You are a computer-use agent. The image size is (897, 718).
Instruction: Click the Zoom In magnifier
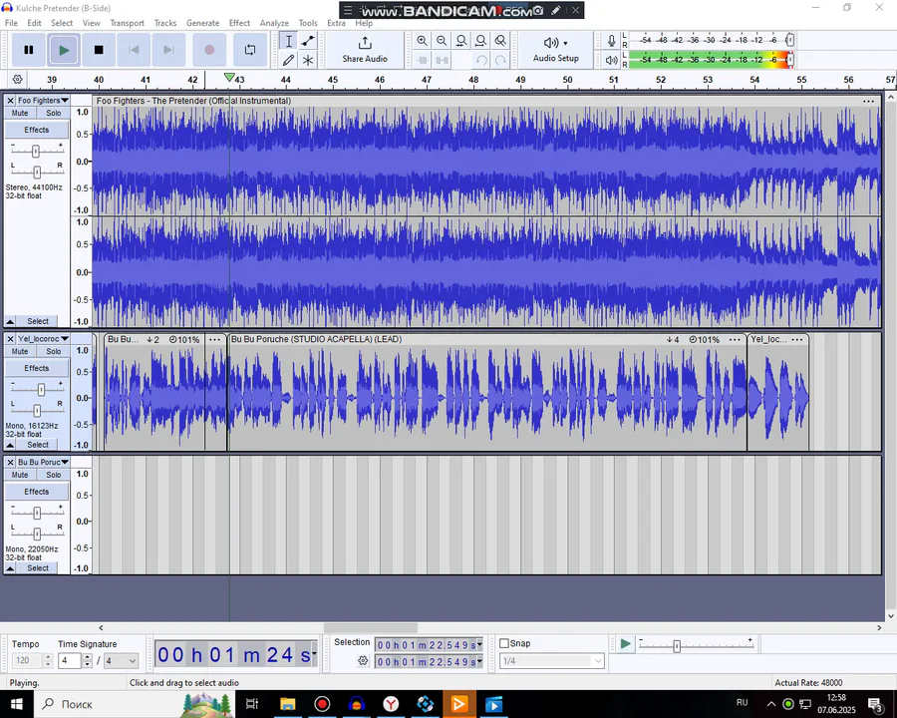[423, 41]
